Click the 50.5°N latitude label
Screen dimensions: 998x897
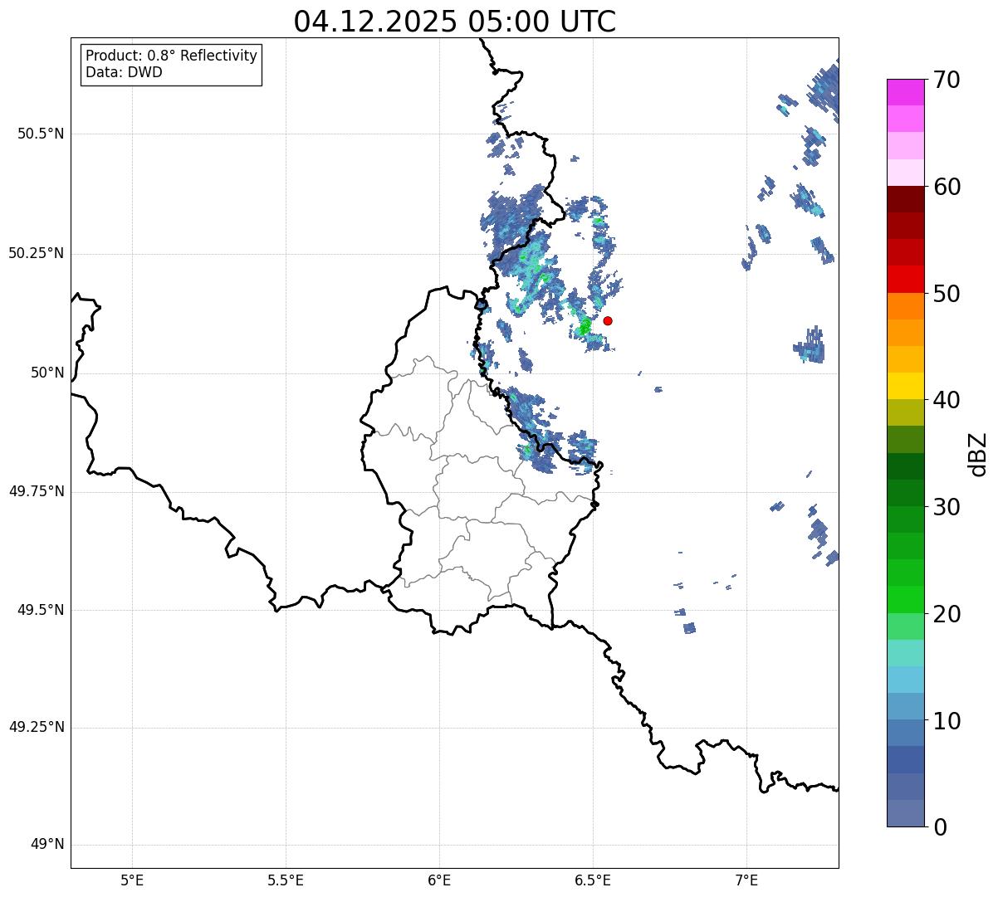point(41,134)
